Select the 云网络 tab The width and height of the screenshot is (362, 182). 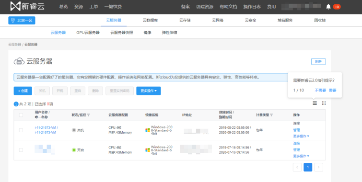coord(218,20)
